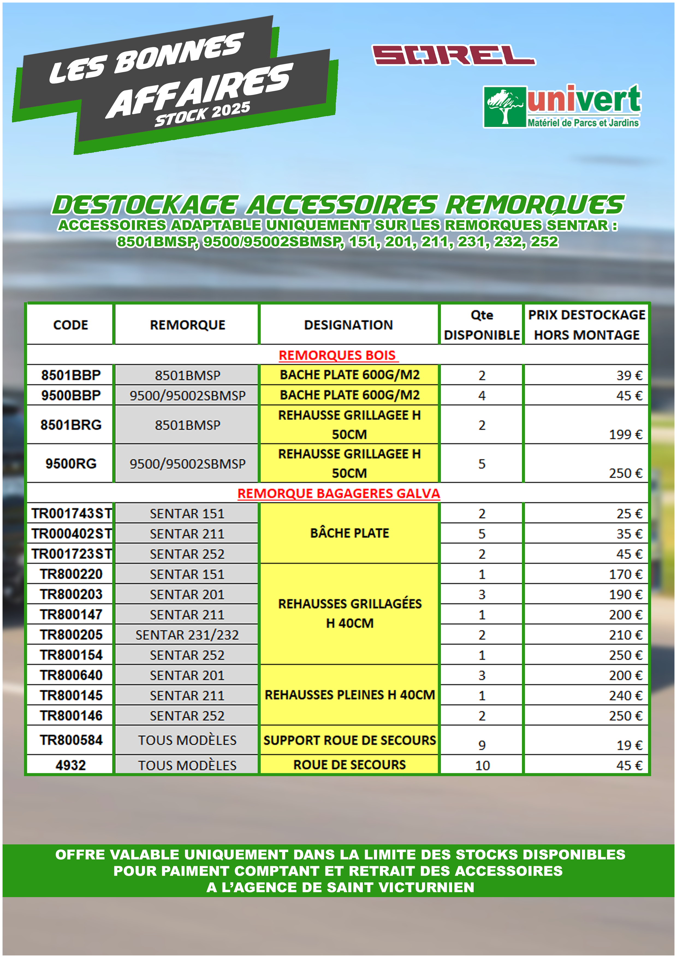Click quantity 9 for TR800584

click(482, 745)
